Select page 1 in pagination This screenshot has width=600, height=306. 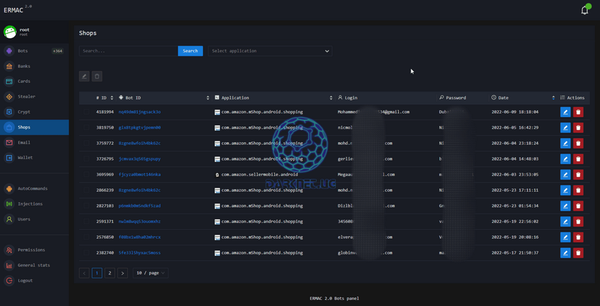point(97,273)
